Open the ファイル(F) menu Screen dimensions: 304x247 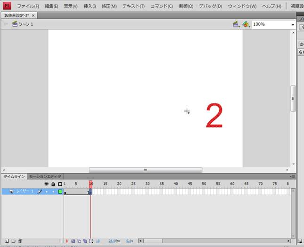click(x=28, y=6)
